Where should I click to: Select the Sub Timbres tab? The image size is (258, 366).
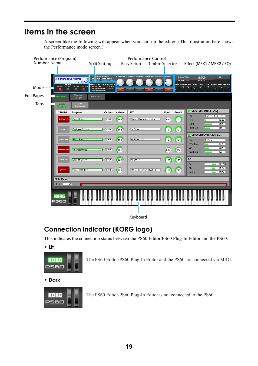pyautogui.click(x=80, y=105)
